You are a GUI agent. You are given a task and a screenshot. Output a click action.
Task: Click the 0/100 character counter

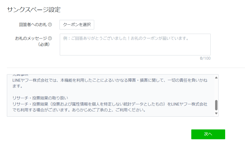point(205,58)
